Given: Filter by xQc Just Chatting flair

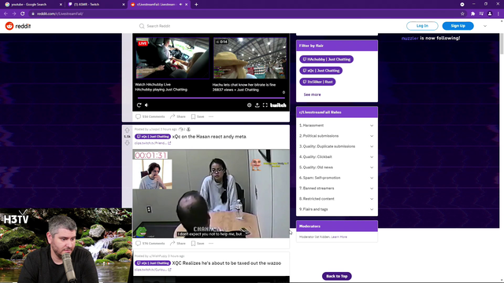Looking at the screenshot, I should point(321,70).
